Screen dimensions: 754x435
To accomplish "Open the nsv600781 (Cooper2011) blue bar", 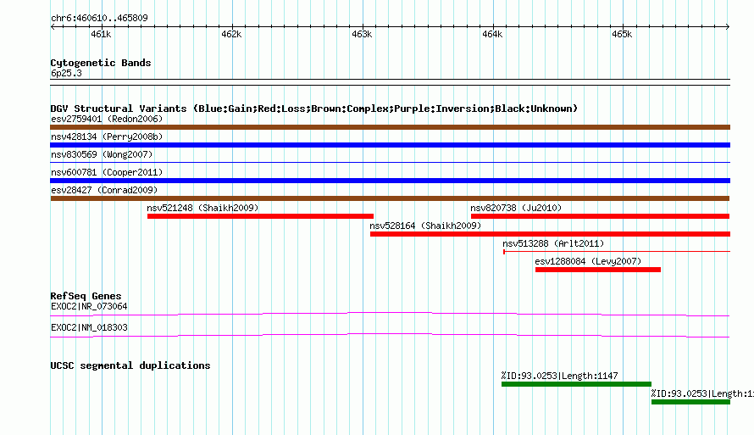I will coord(390,181).
